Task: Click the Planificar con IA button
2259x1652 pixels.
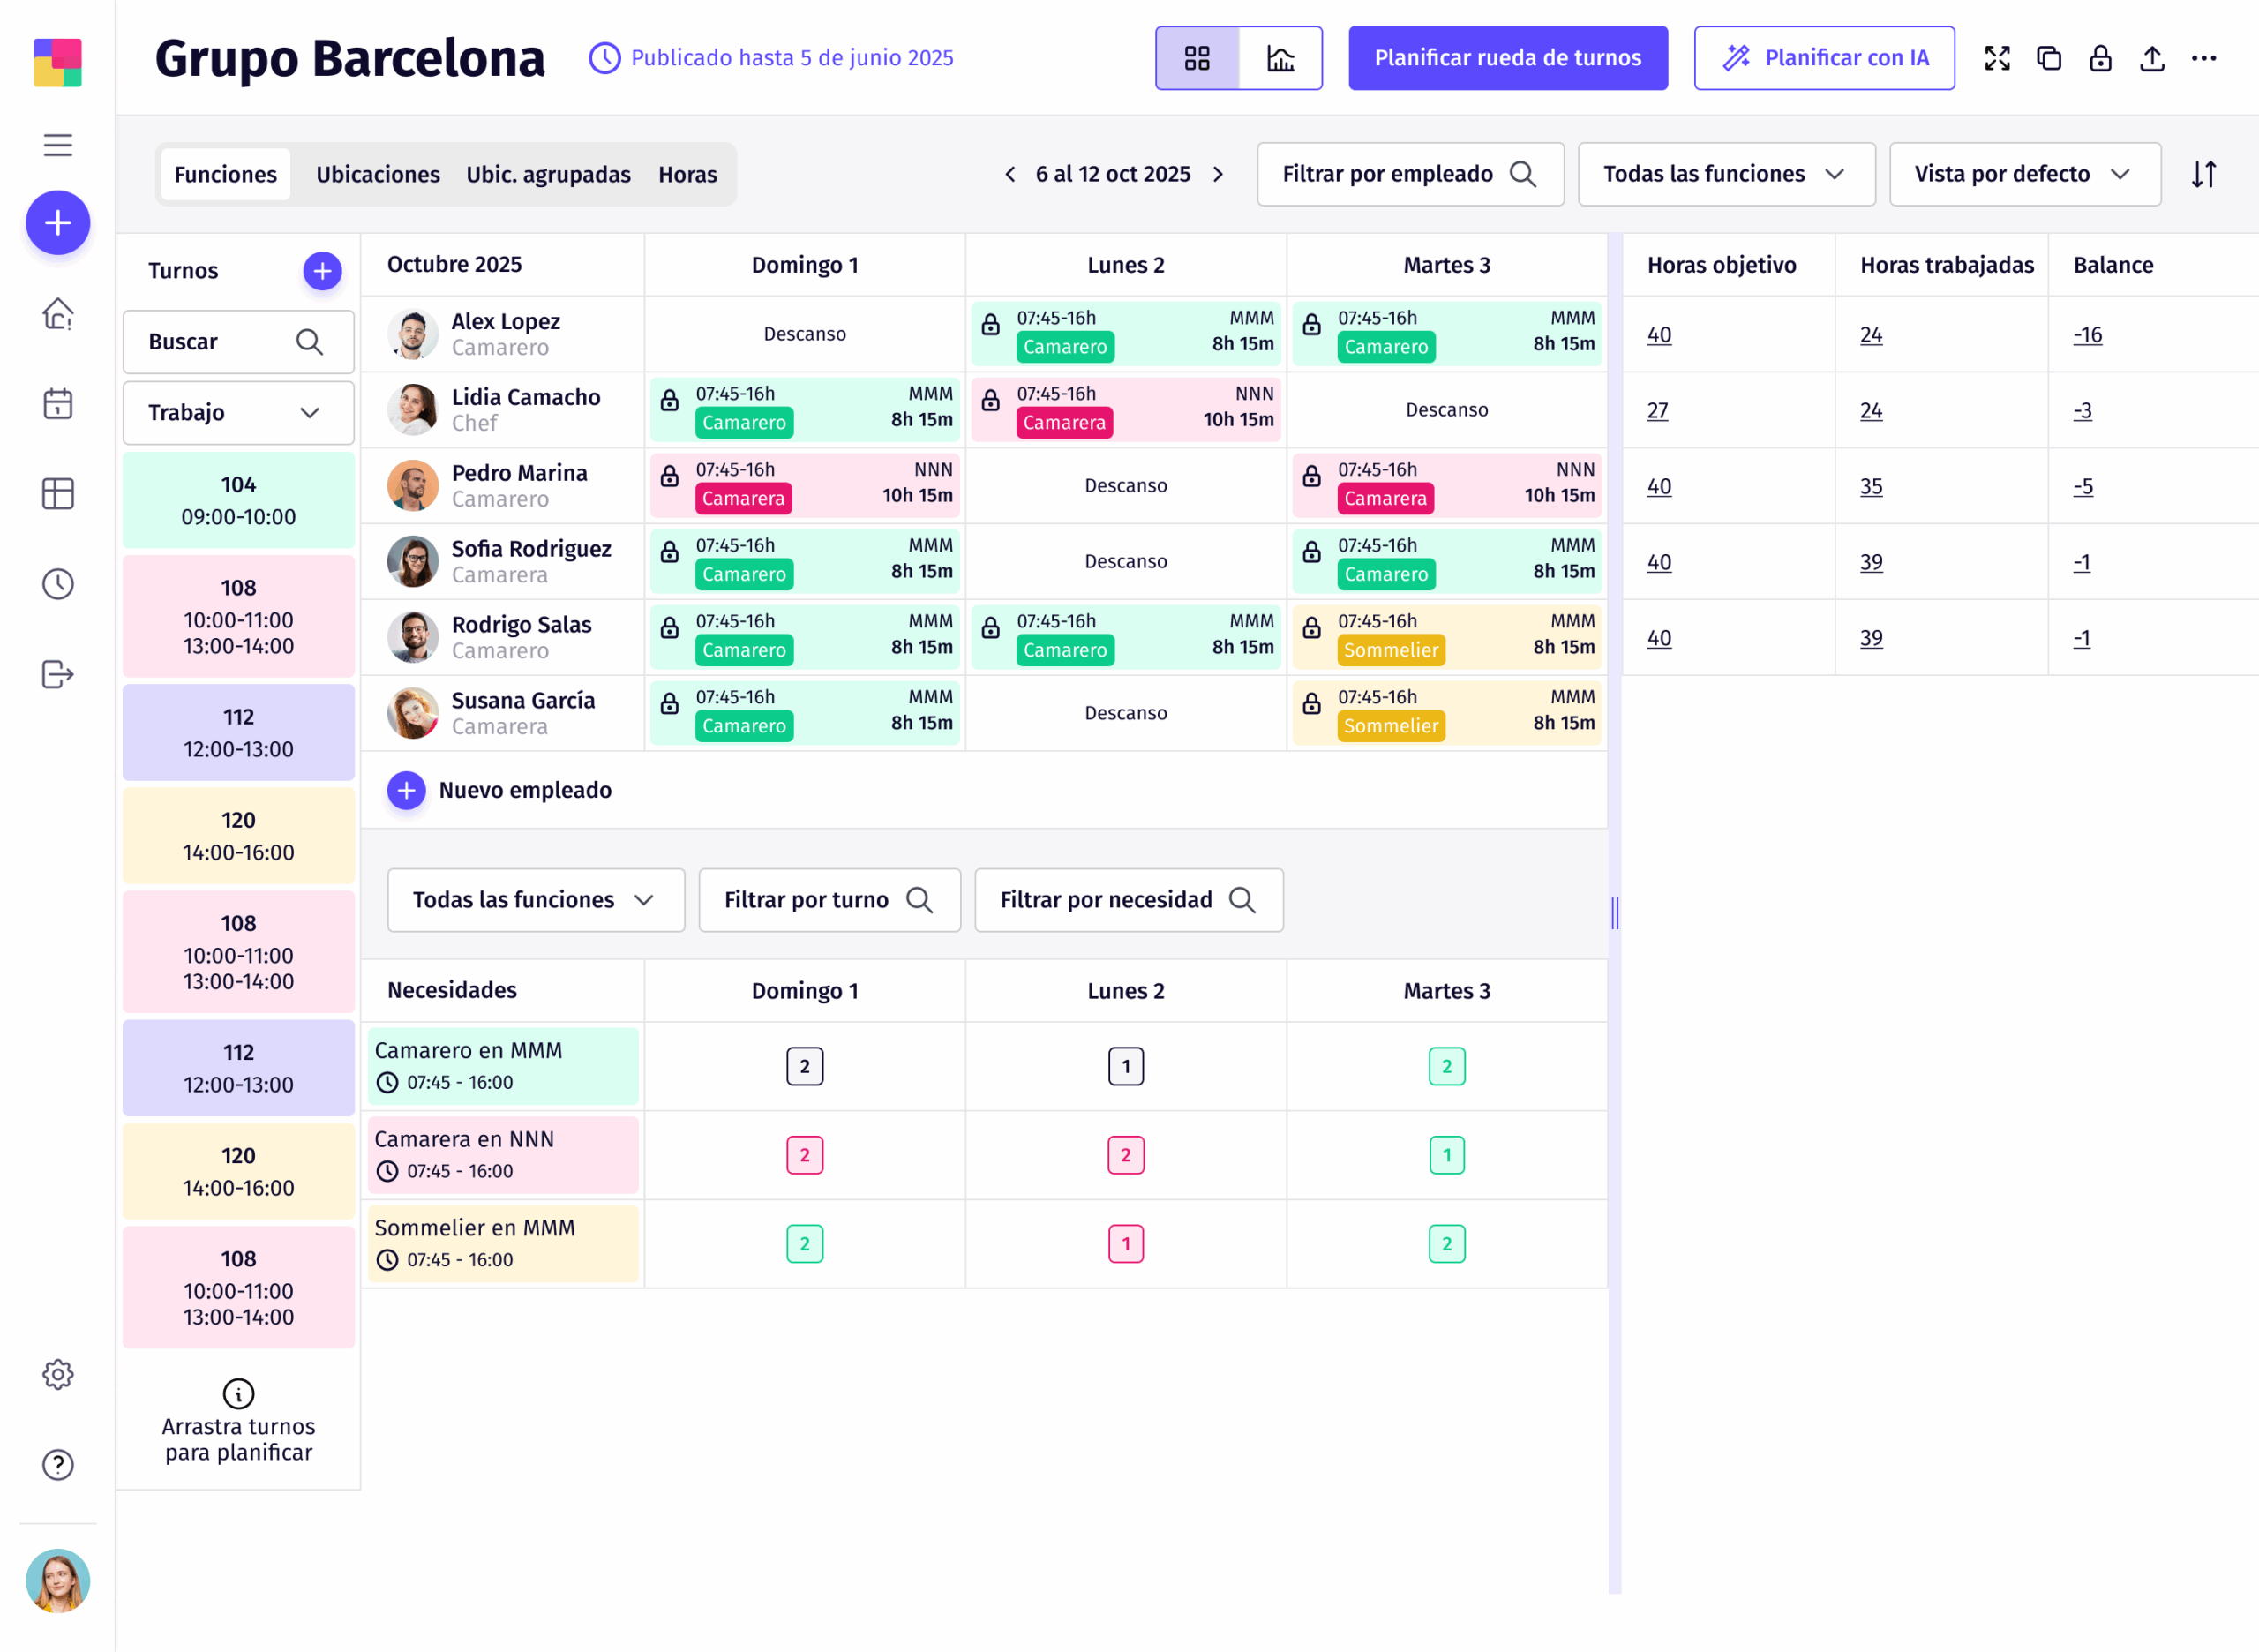Action: [1823, 58]
